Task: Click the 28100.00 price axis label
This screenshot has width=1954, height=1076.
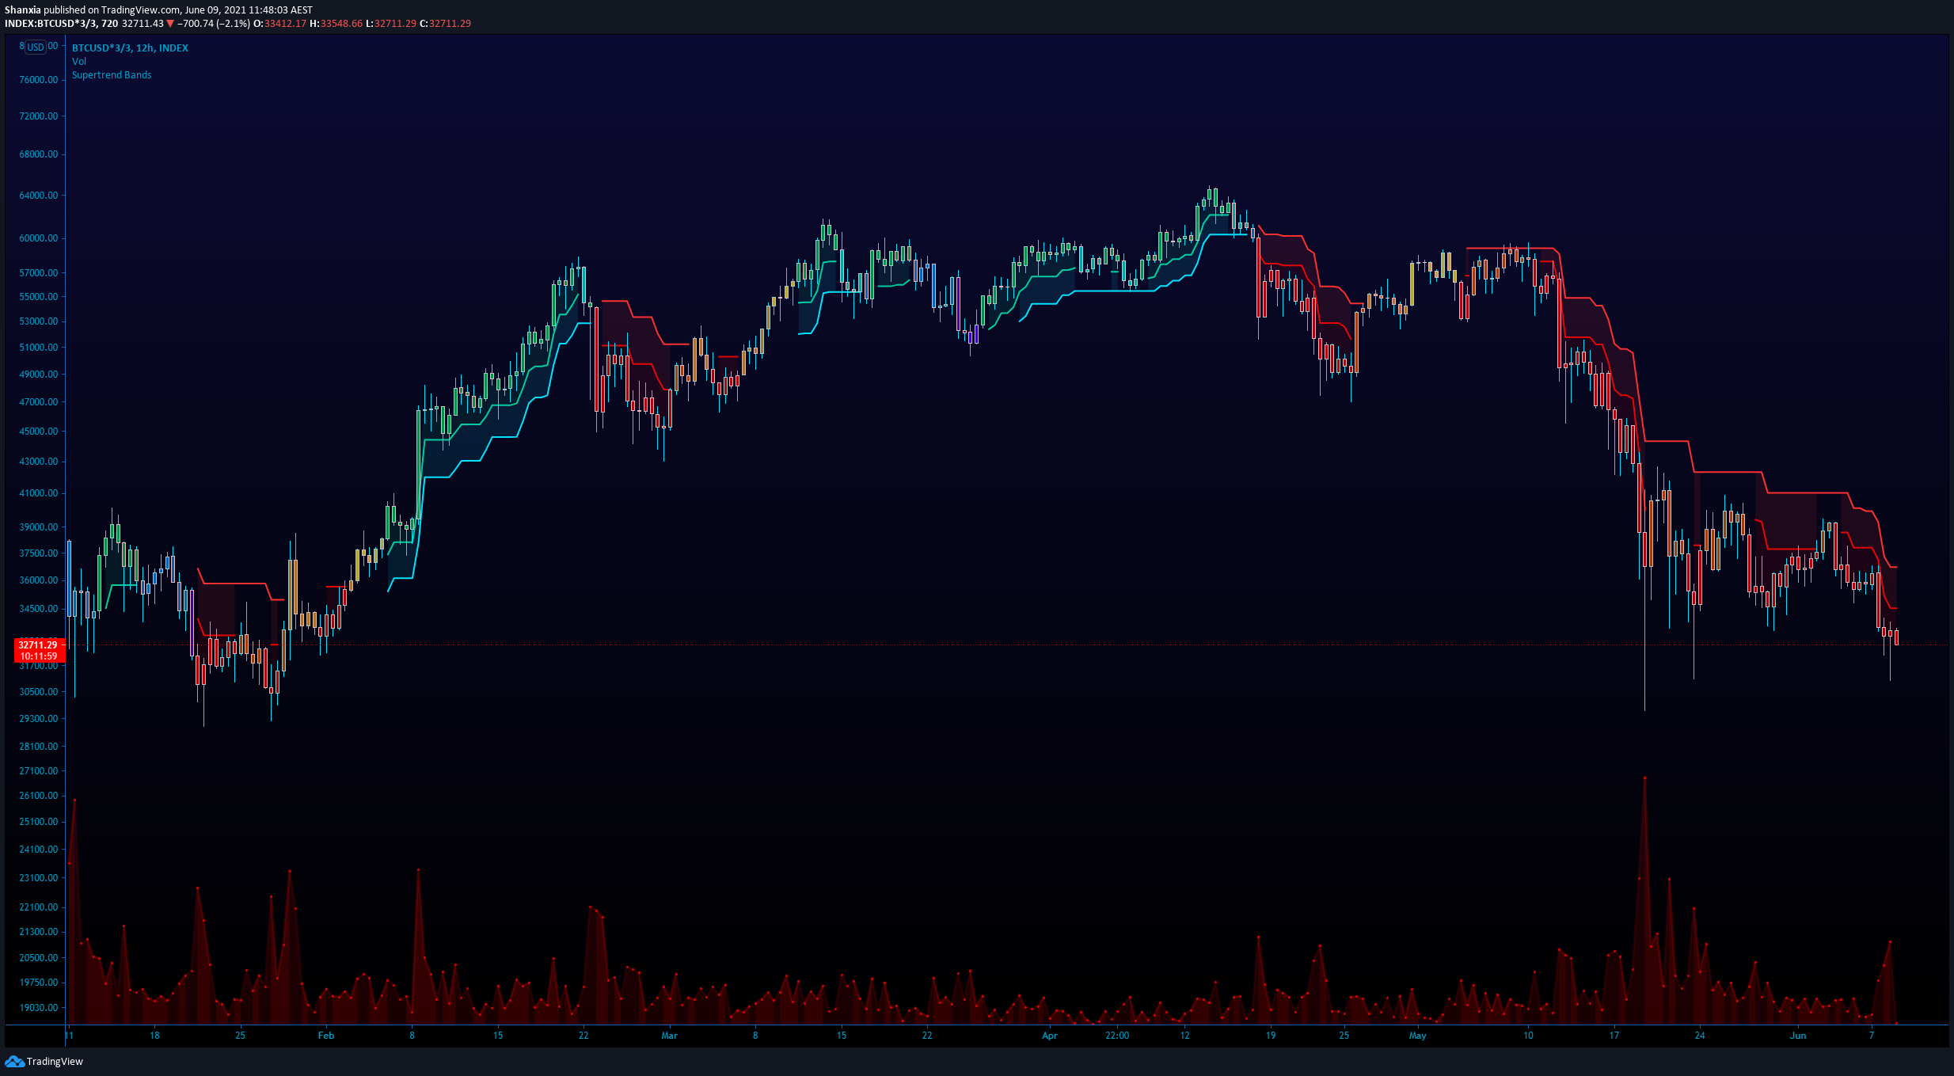Action: [x=39, y=747]
